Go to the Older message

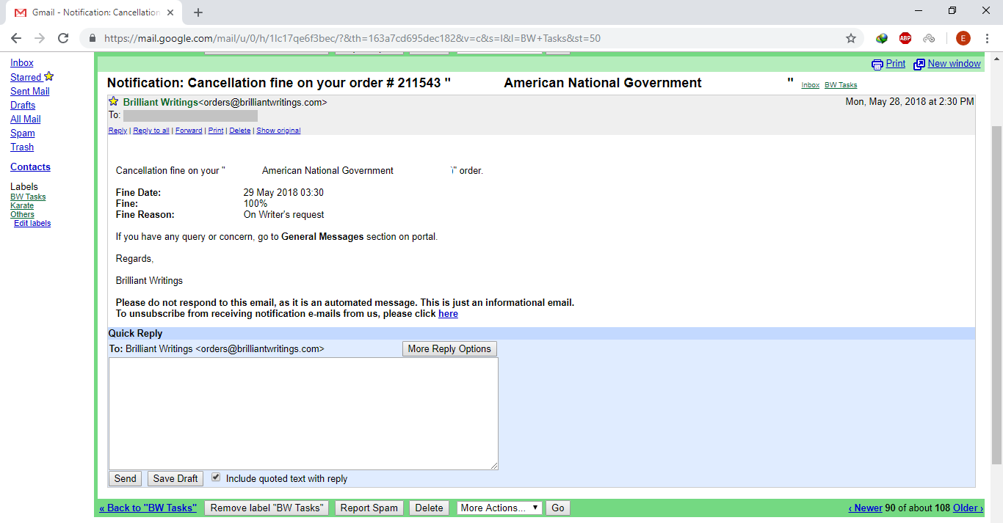(968, 508)
